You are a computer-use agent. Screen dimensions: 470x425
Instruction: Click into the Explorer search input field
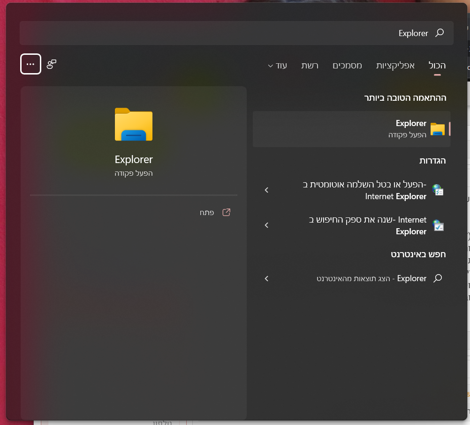pos(236,33)
